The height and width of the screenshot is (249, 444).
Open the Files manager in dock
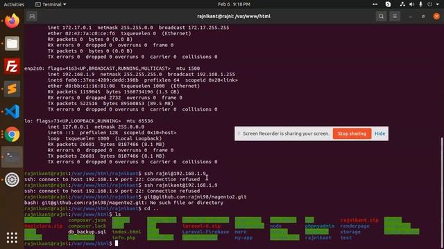(12, 44)
